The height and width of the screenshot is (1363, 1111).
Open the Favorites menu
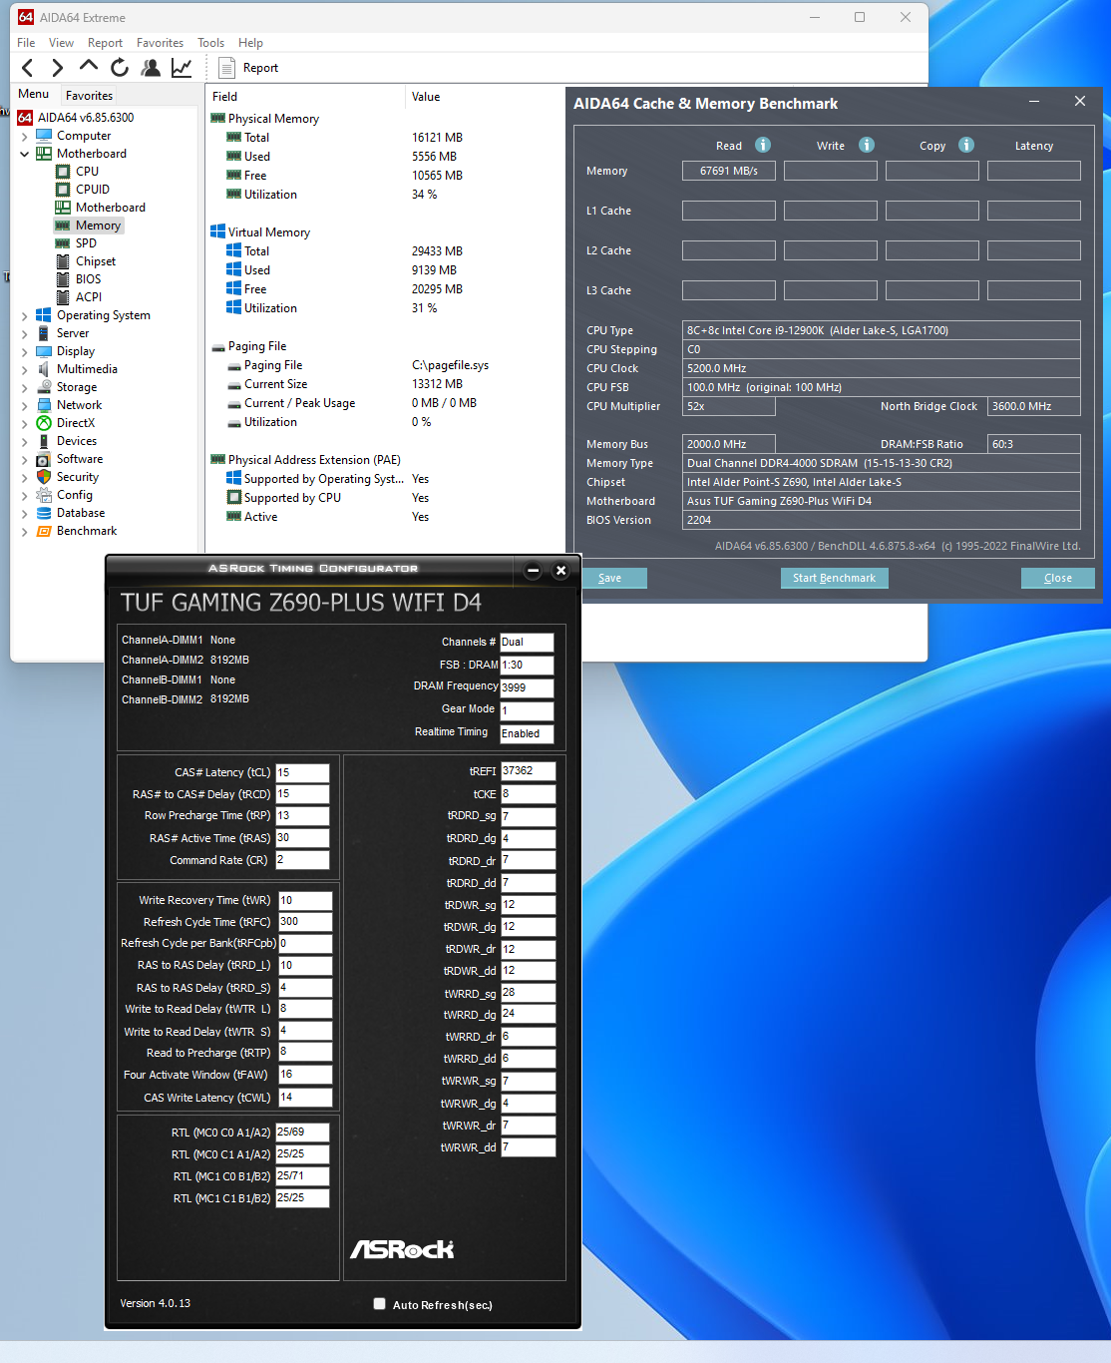(x=160, y=43)
